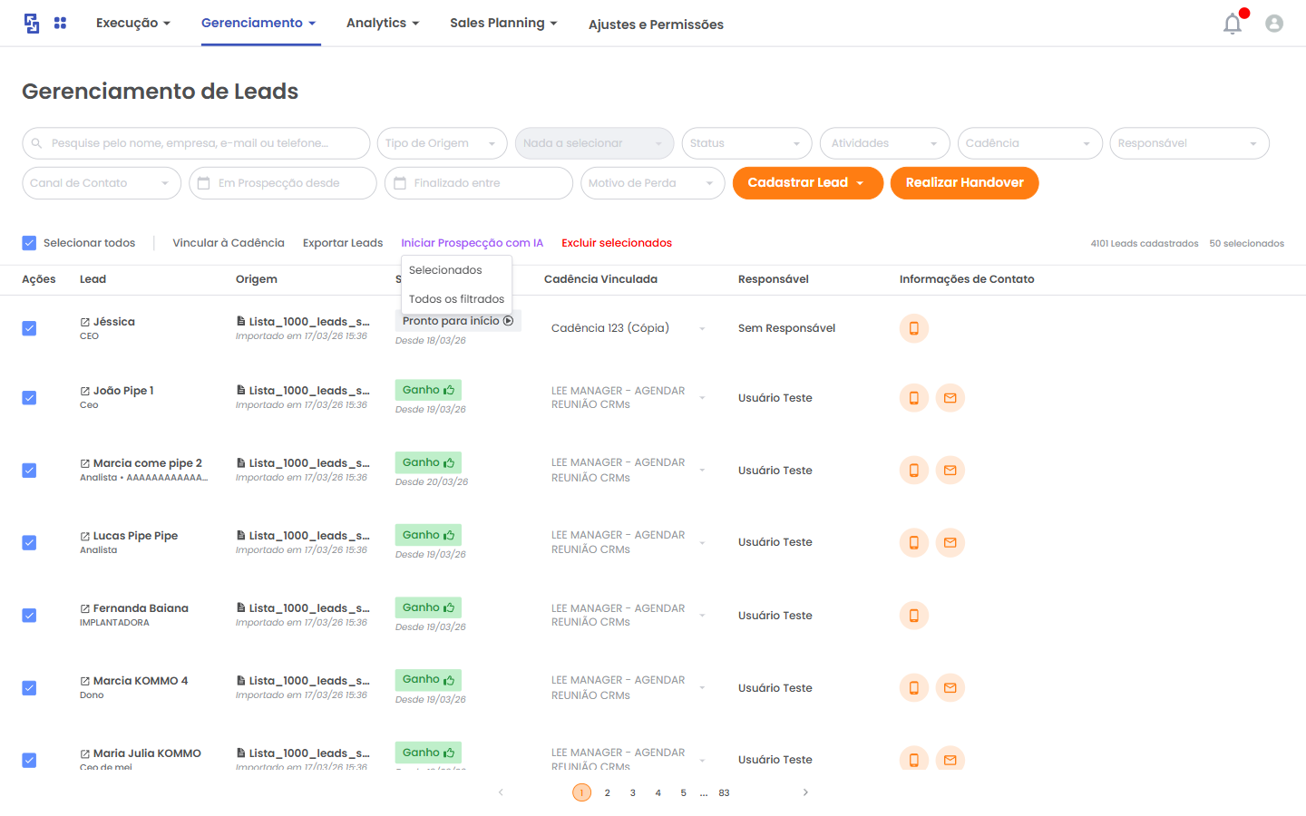The width and height of the screenshot is (1306, 816).
Task: Click calendar icon in Finalizado entre
Action: (x=400, y=183)
